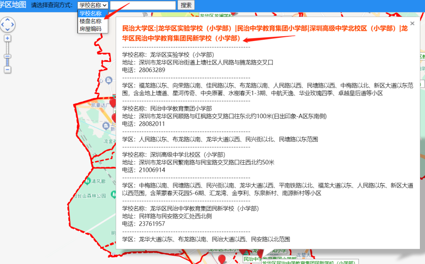425x264 pixels.
Task: Pan the map left with arrow
Action: pos(2,25)
